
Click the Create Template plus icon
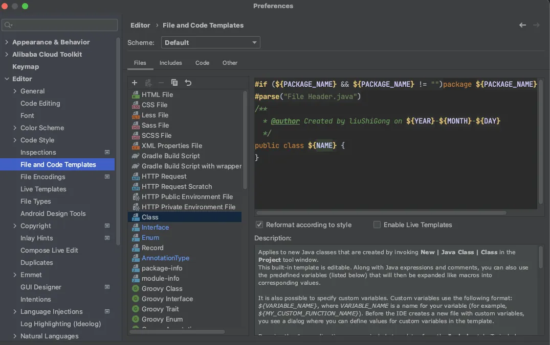pos(135,83)
